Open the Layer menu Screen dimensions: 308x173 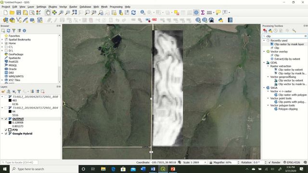pos(31,7)
